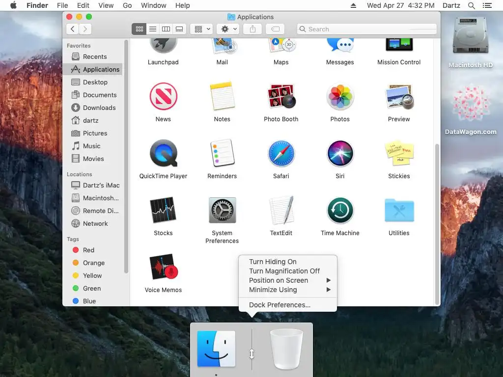Select the Red tag
Screen dimensions: 503x377
tap(93, 250)
